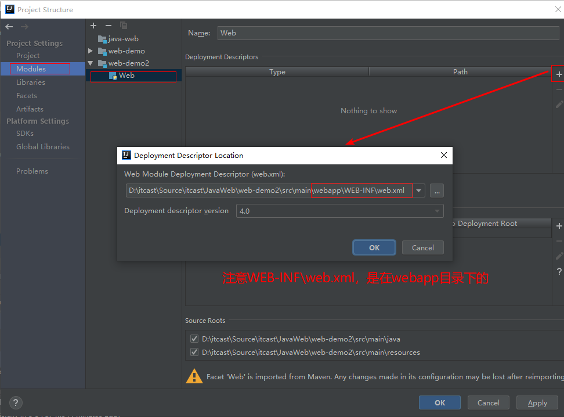This screenshot has height=417, width=564.
Task: Open Global Libraries platform settings
Action: click(43, 146)
